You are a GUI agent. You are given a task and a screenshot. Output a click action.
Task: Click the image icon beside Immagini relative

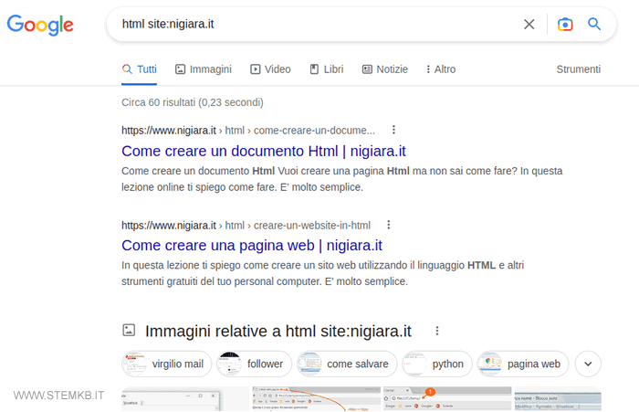[x=129, y=330]
